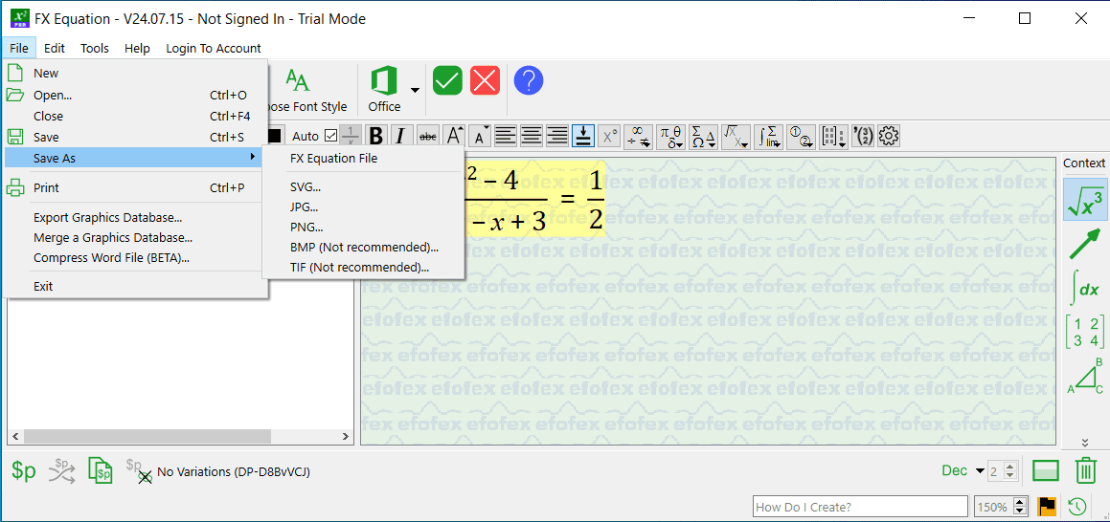Click the binomial (3 2) button
The width and height of the screenshot is (1110, 522).
coord(865,136)
